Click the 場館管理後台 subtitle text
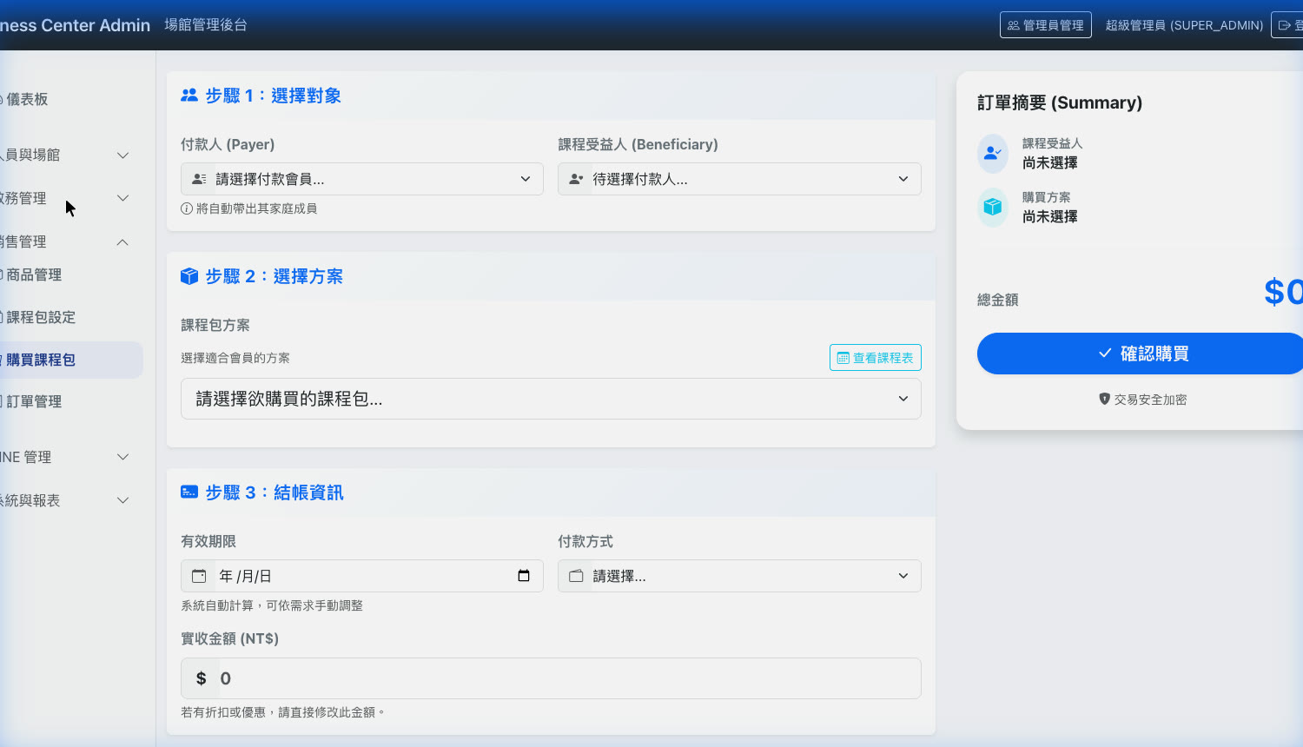This screenshot has height=747, width=1303. [206, 25]
